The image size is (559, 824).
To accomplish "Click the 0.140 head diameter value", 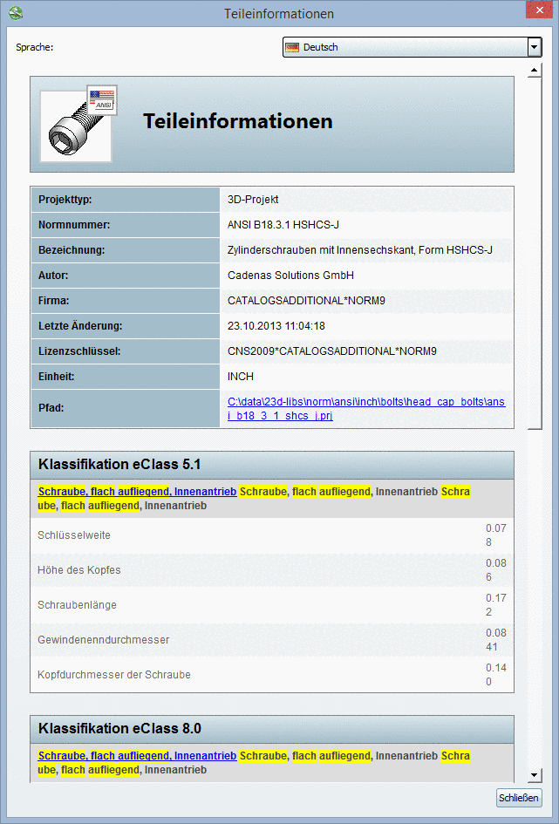I will click(496, 675).
